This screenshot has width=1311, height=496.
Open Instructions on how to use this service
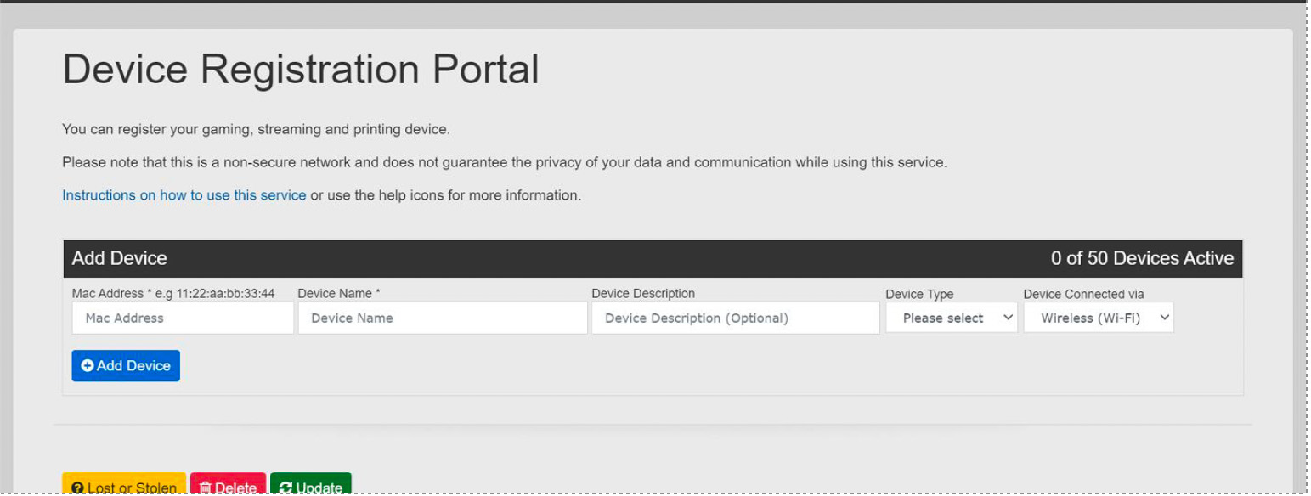tap(183, 194)
